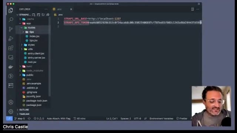Expand the OUTLINE section

pos(33,110)
